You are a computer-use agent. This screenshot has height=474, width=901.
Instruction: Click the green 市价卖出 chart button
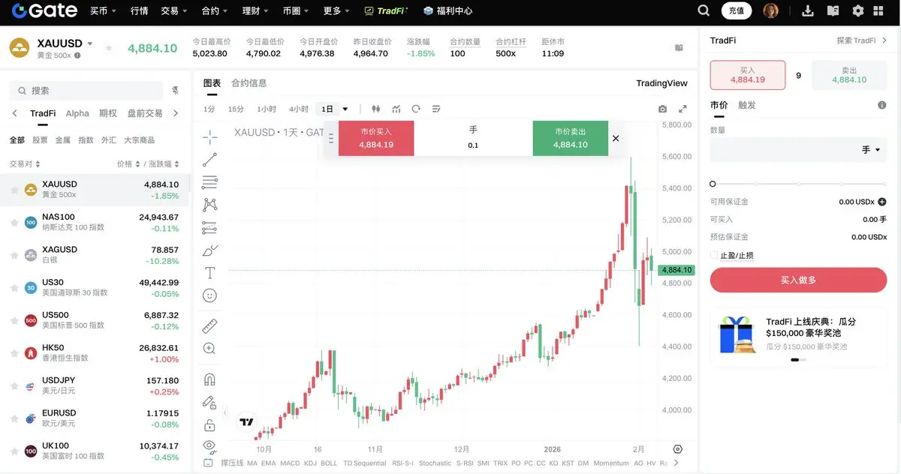click(x=570, y=138)
